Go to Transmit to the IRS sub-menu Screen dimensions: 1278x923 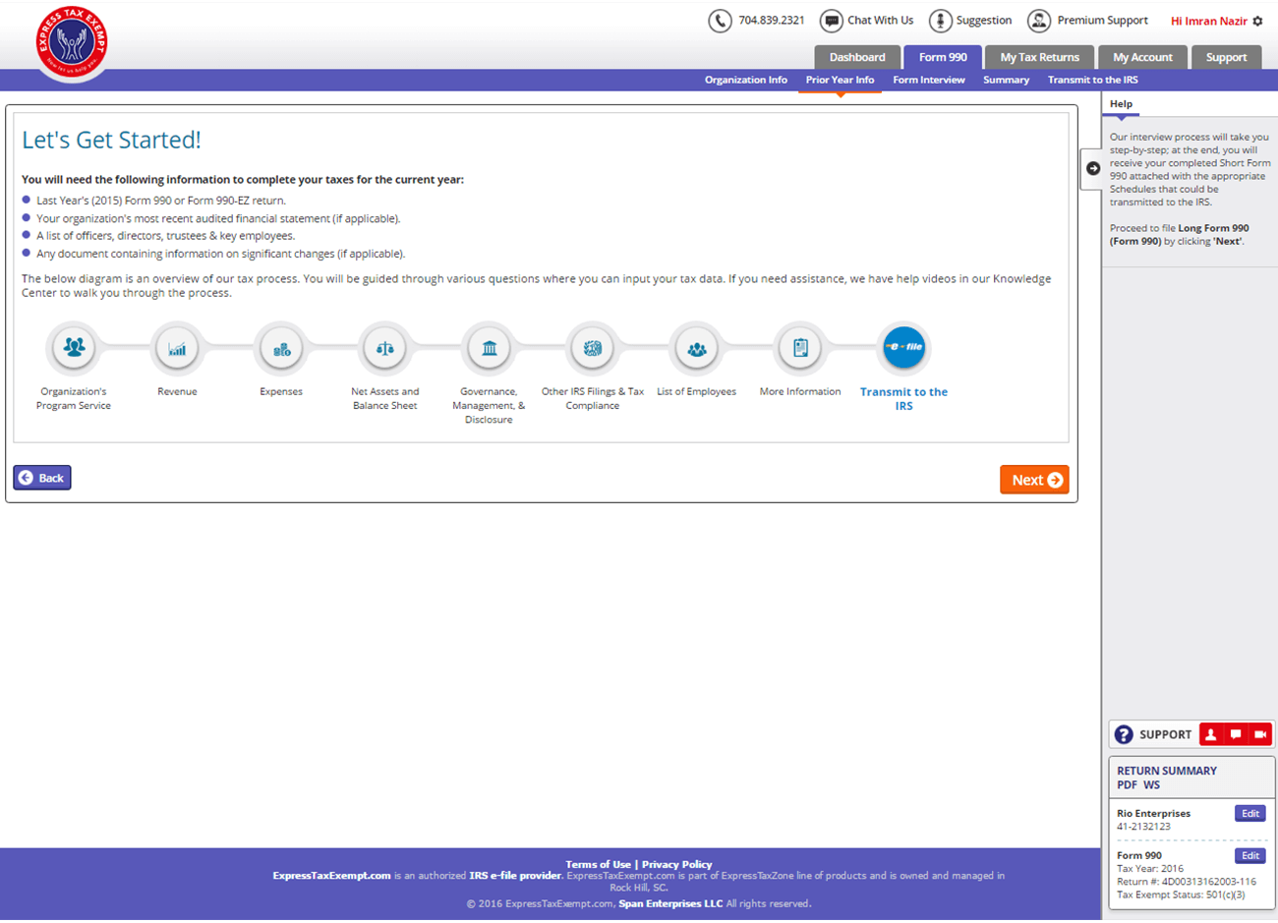coord(1092,80)
